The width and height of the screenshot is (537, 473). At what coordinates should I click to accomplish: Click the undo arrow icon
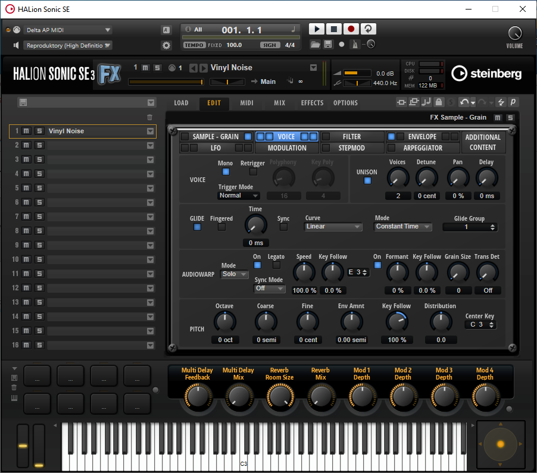click(x=464, y=102)
